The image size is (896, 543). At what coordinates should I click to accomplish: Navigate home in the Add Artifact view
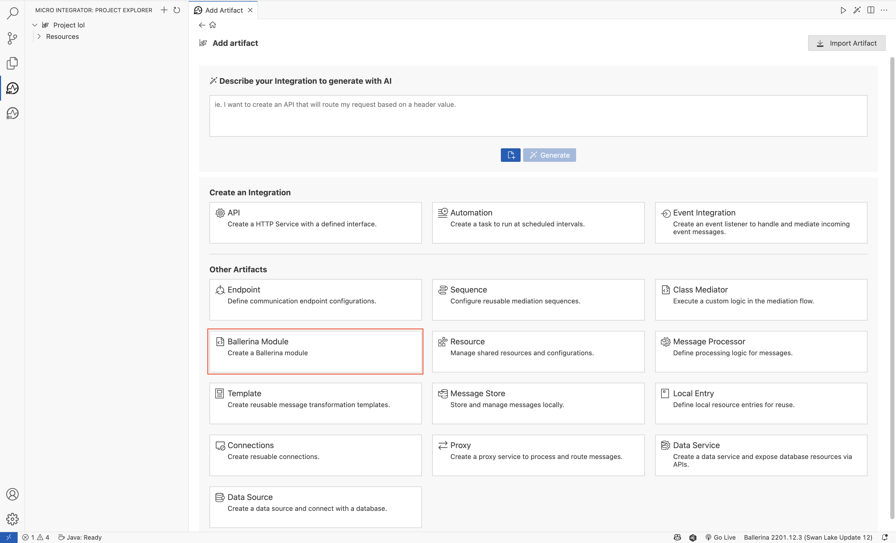(x=213, y=25)
